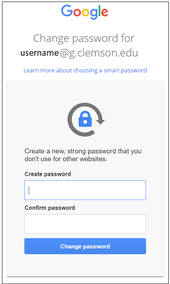Click the Change password button
Viewport: 170px width, 284px height.
pyautogui.click(x=85, y=246)
